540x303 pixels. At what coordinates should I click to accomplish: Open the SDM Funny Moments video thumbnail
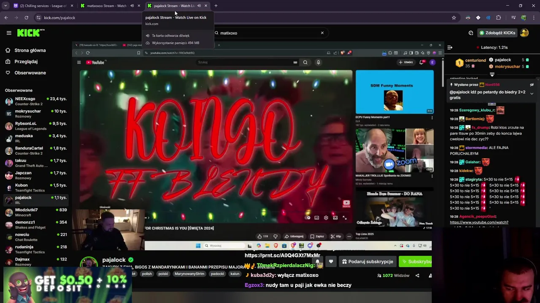click(x=394, y=92)
